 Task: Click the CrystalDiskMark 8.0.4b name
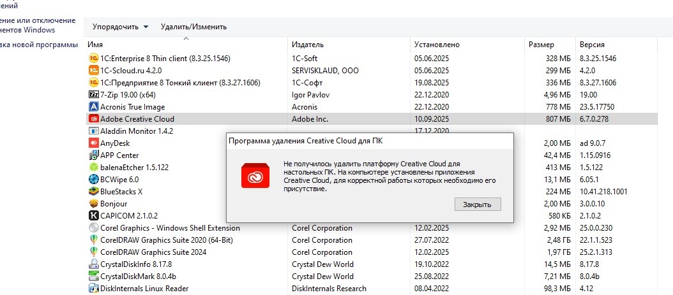pos(138,276)
